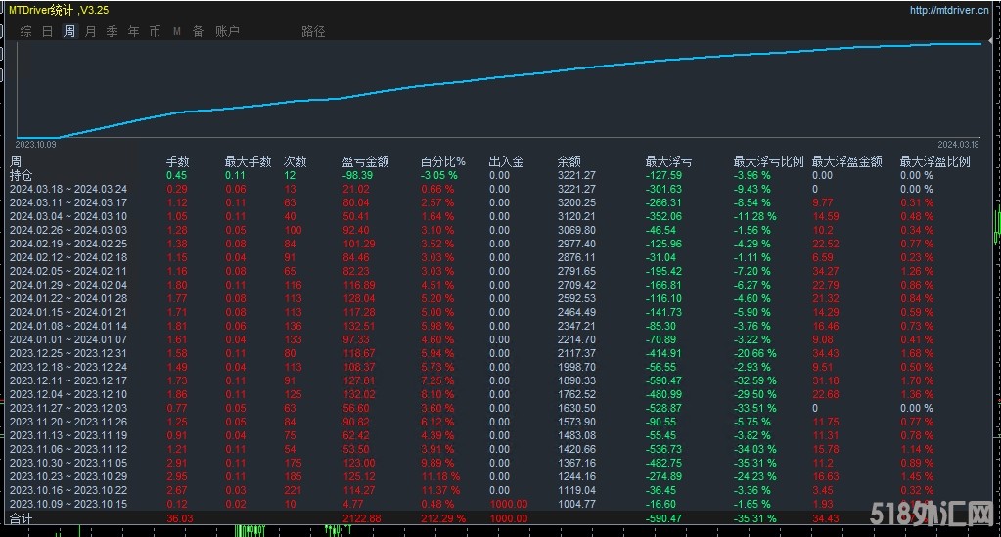This screenshot has height=537, width=1001.
Task: Click the 合计 total row
Action: pyautogui.click(x=21, y=517)
